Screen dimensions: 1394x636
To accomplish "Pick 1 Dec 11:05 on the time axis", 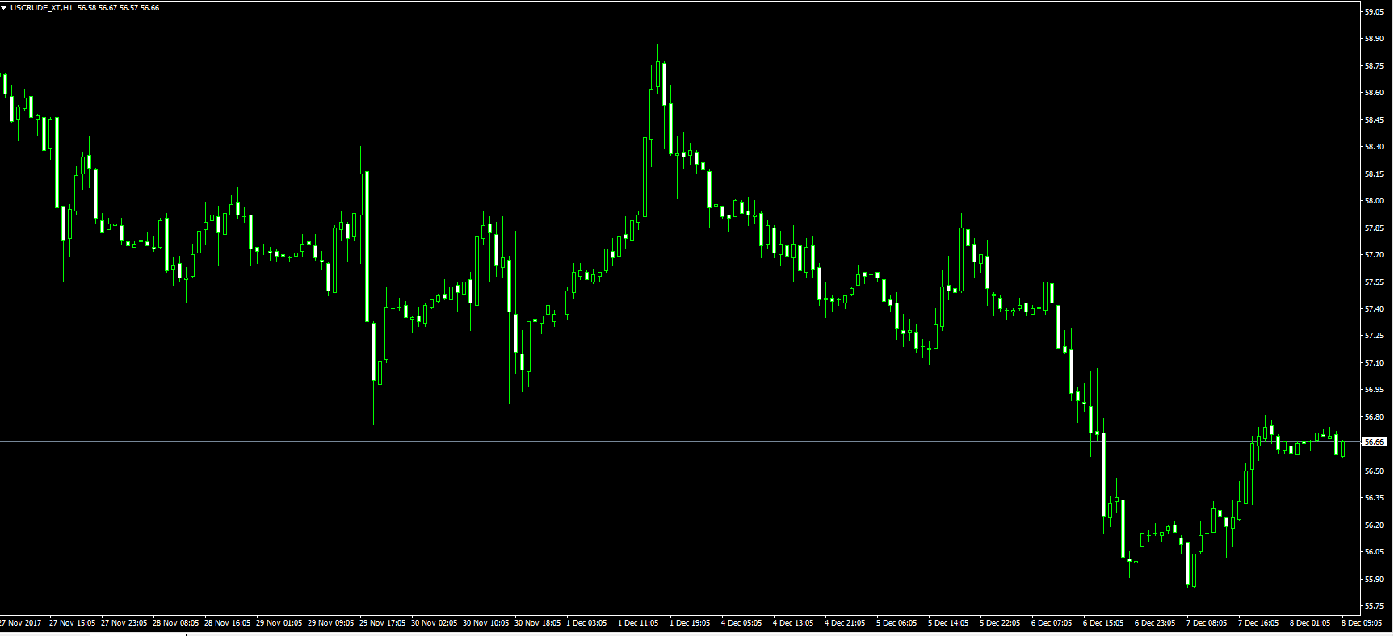I will pyautogui.click(x=638, y=623).
